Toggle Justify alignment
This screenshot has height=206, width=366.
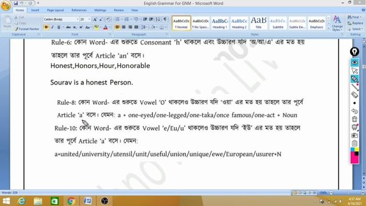click(x=136, y=27)
